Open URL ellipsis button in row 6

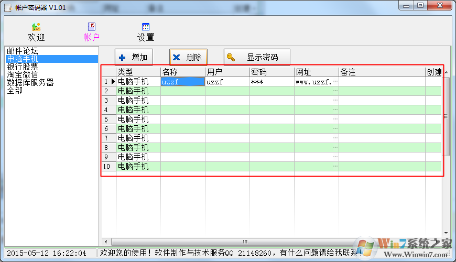coord(335,128)
